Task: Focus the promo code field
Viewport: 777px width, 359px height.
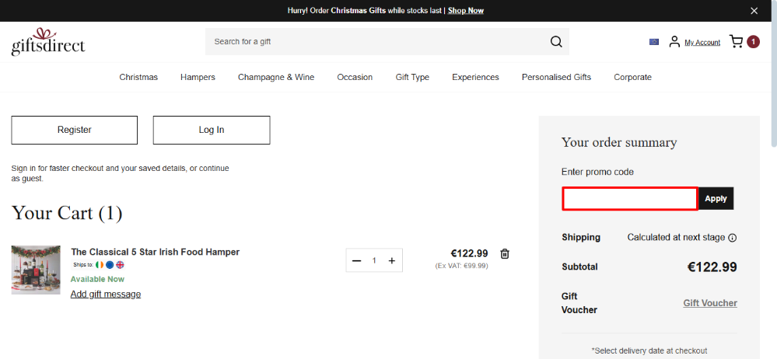Action: (630, 199)
